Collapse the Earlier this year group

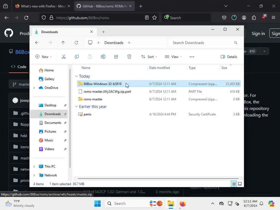pyautogui.click(x=77, y=107)
